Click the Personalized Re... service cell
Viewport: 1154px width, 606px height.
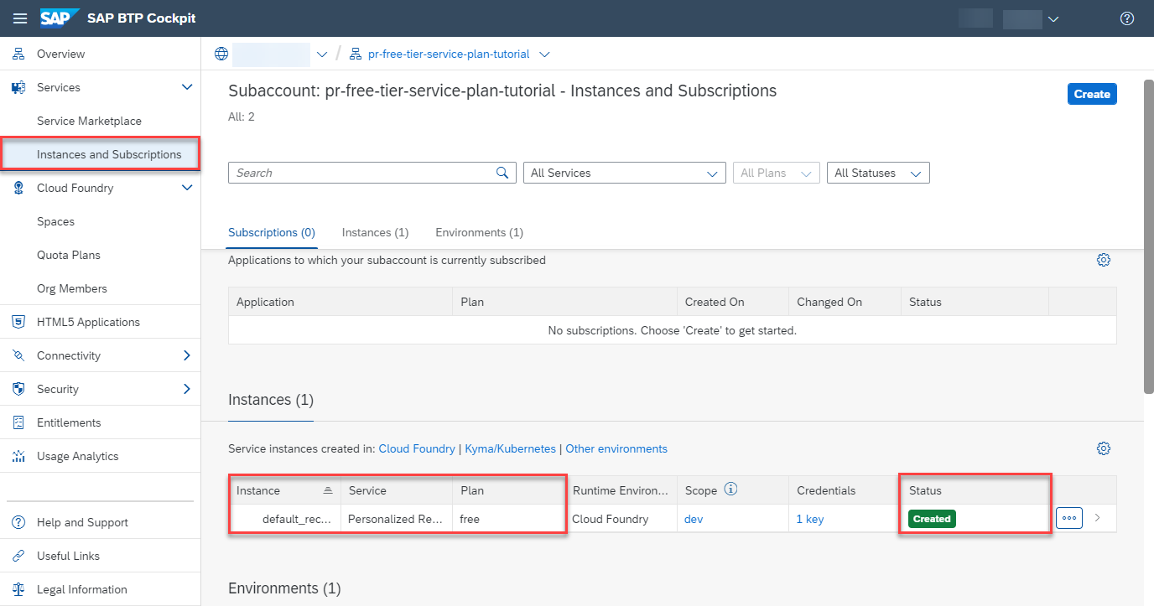point(397,519)
